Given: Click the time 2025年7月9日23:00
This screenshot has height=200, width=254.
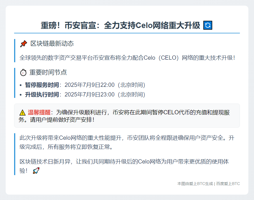Looking at the screenshot, I should [x=89, y=94].
